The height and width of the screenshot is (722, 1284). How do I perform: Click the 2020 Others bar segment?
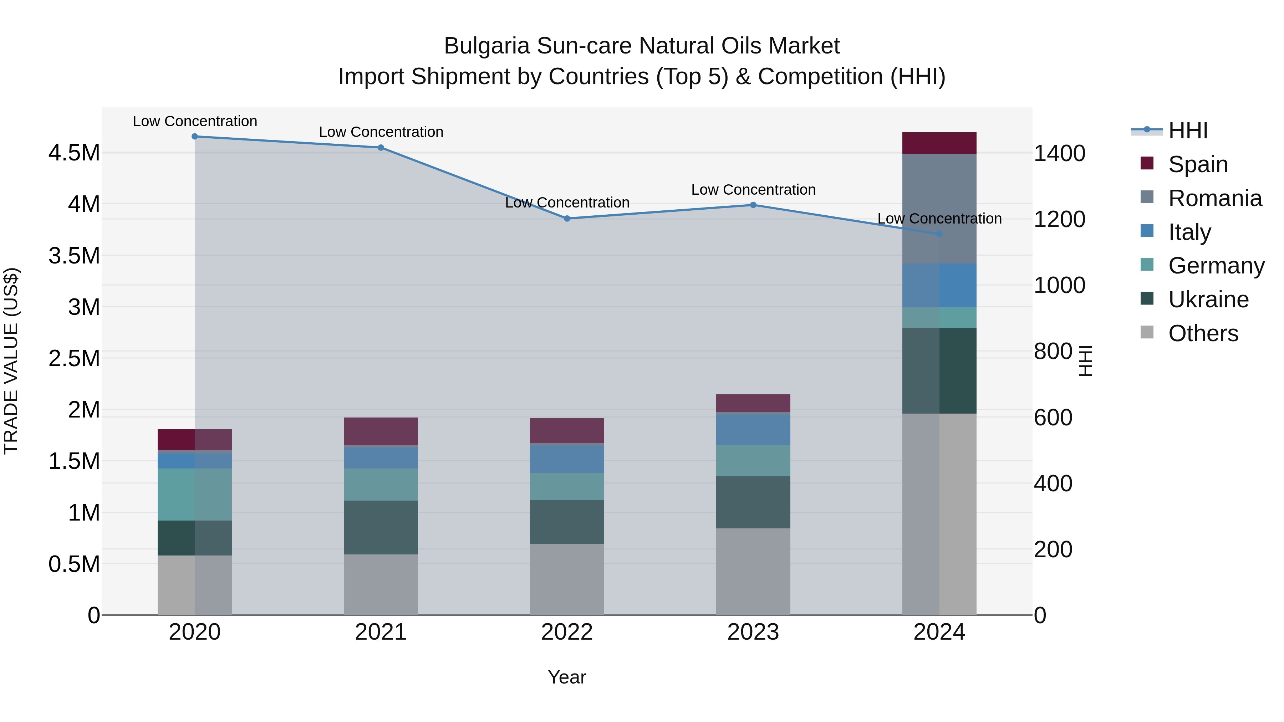pyautogui.click(x=195, y=585)
